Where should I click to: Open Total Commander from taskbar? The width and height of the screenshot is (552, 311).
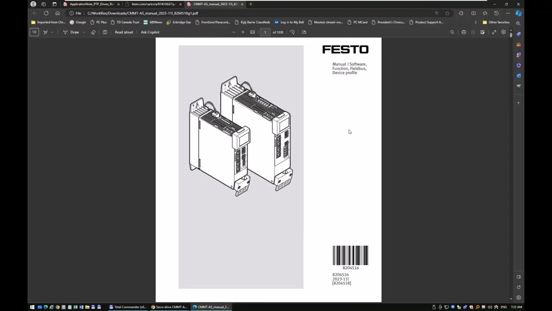coord(128,307)
